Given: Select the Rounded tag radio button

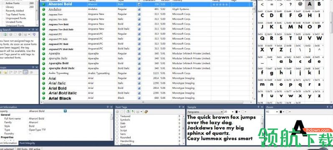Looking at the screenshot, I should click(117, 137).
